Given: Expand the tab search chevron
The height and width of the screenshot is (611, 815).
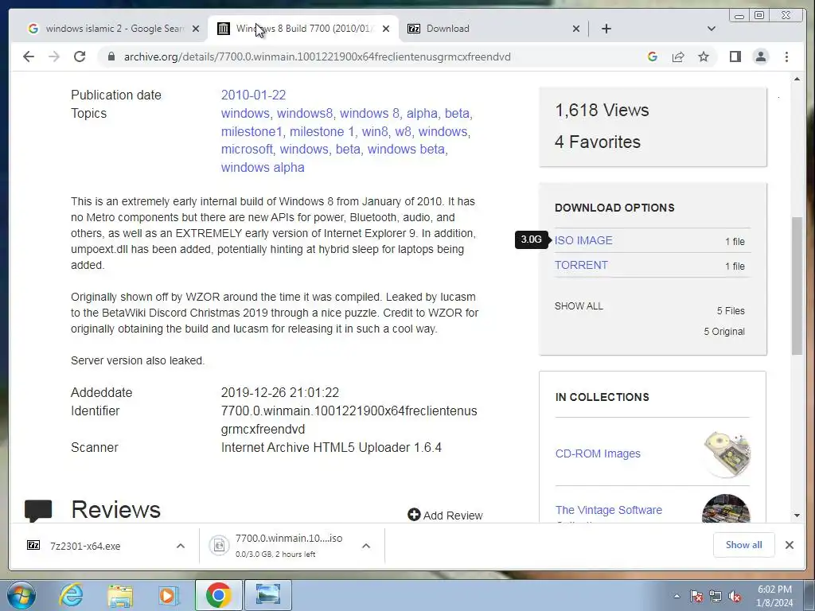Looking at the screenshot, I should (x=711, y=29).
